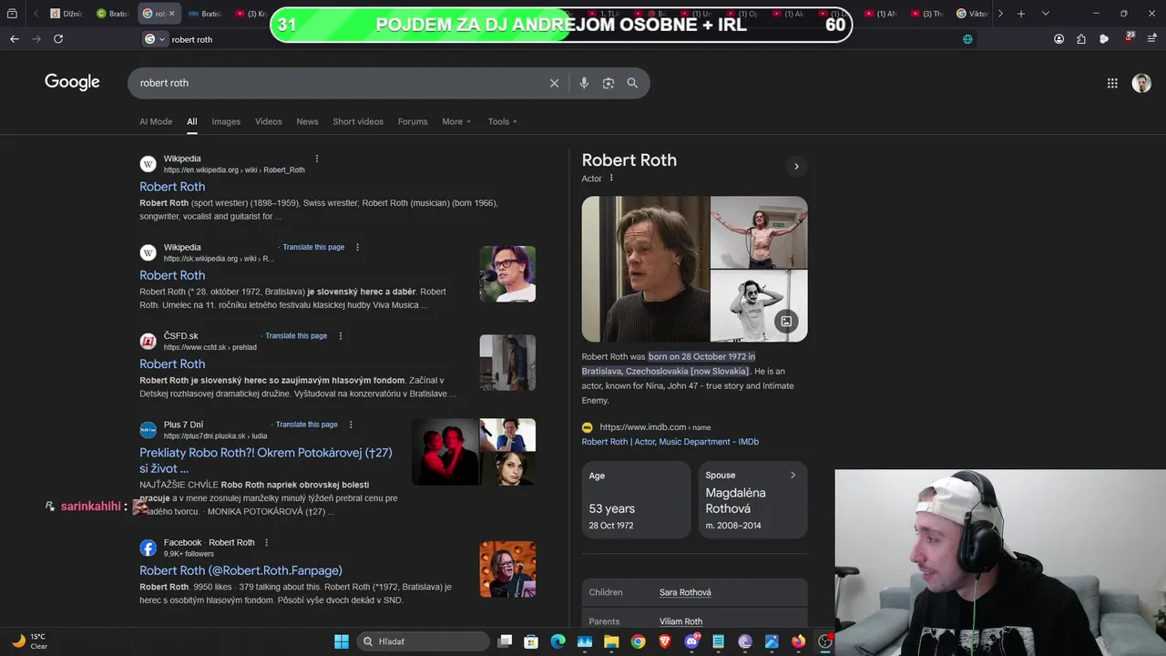Select the All results tab
The image size is (1166, 656).
coord(192,121)
